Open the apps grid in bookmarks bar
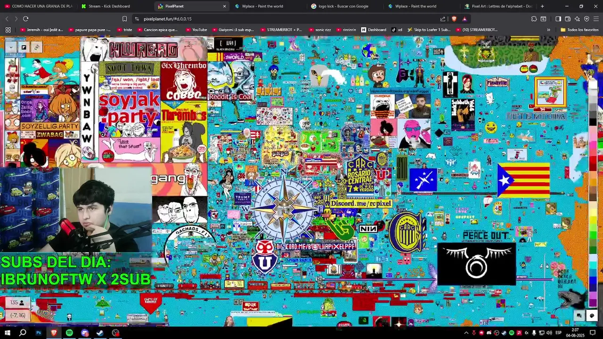The image size is (603, 339). tap(8, 30)
